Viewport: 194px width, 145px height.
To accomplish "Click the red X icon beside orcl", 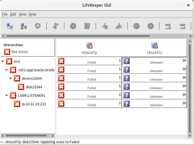I will pos(9,61).
